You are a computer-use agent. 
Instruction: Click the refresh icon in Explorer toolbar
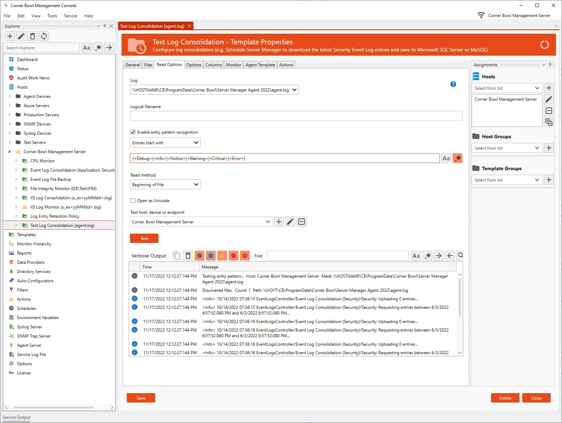44,36
